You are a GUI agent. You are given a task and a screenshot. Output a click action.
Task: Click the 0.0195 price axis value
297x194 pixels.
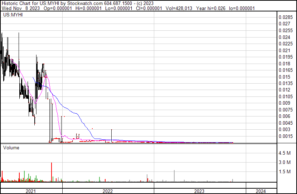click(x=286, y=57)
